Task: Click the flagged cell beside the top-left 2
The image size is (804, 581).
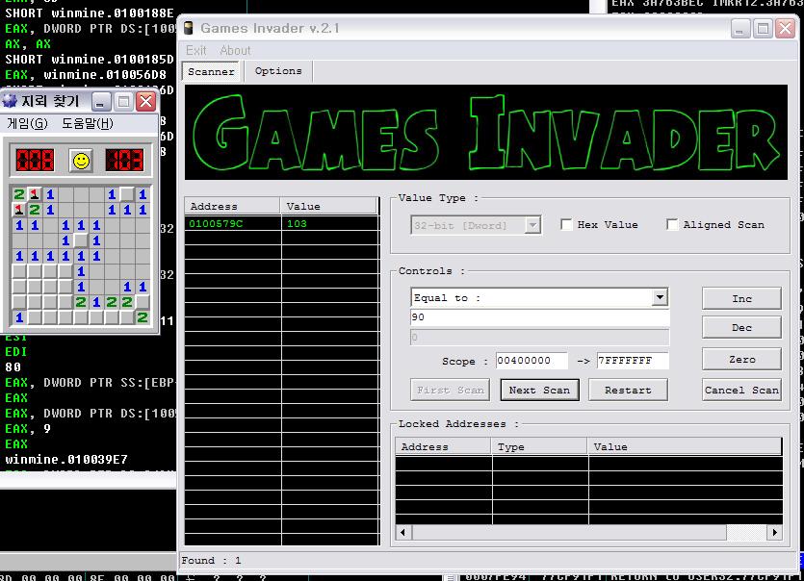Action: click(35, 194)
